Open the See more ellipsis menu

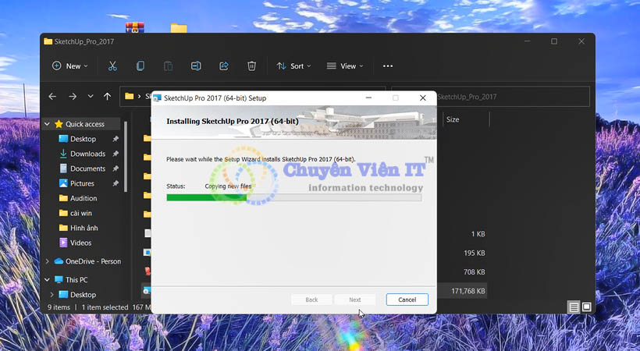point(388,66)
